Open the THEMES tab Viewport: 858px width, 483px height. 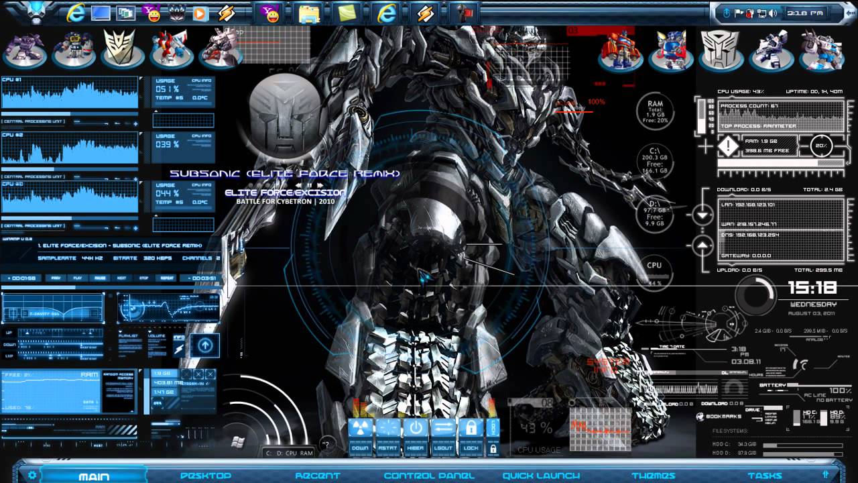[654, 476]
